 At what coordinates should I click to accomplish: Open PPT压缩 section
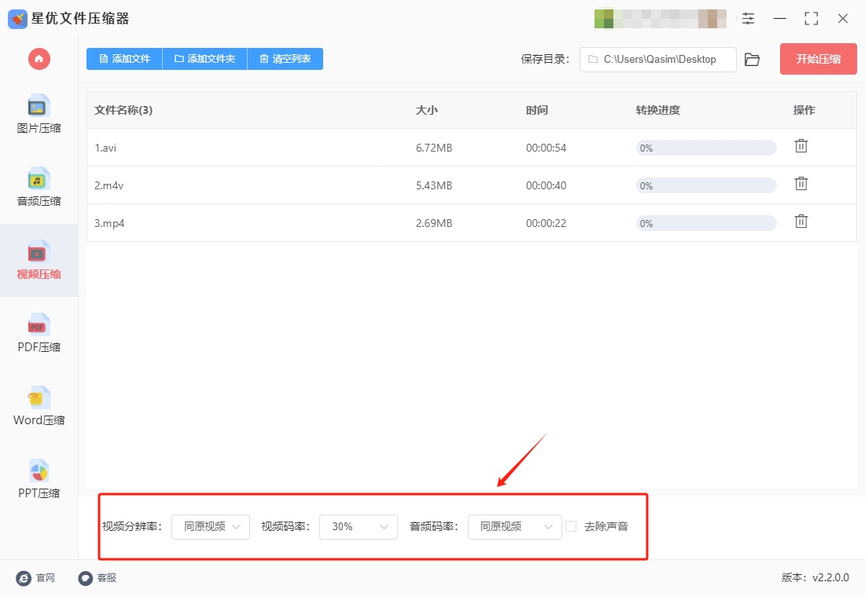[x=39, y=480]
